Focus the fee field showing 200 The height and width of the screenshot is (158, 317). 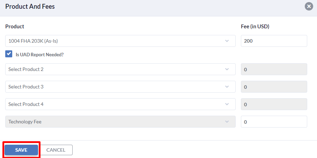pos(274,41)
